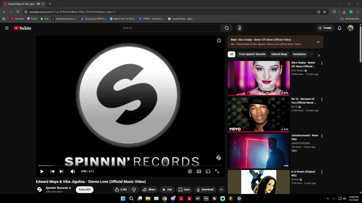Viewport: 362px width, 203px height.
Task: Click the Spinnin' Records channel avatar
Action: coord(40,189)
